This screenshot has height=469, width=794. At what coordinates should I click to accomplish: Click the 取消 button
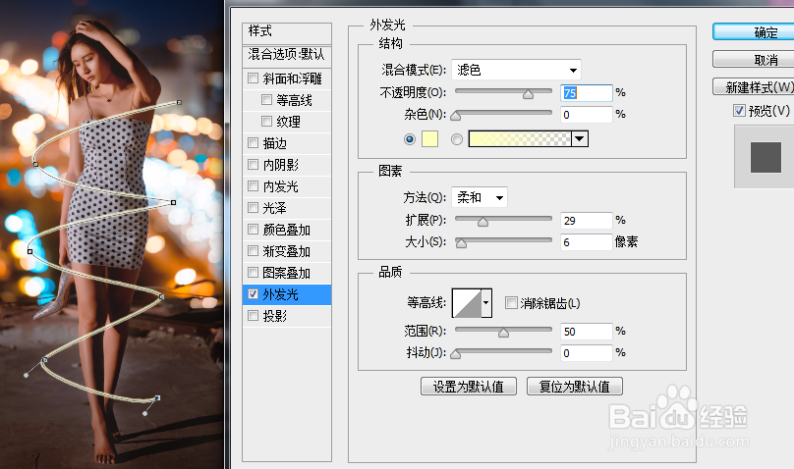tap(754, 60)
